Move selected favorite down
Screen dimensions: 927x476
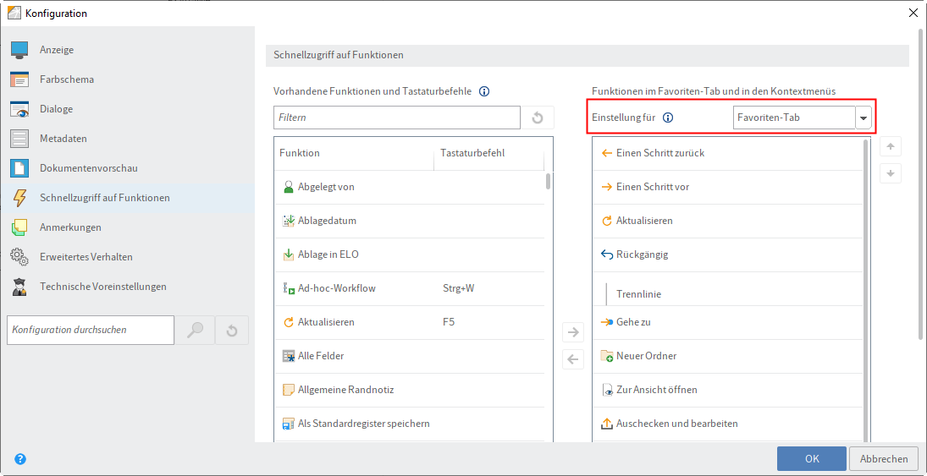891,173
